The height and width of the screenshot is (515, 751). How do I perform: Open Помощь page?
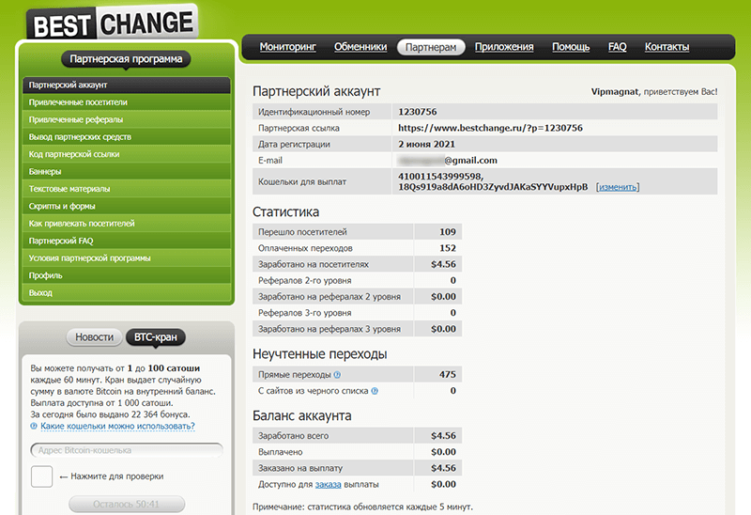tap(571, 47)
